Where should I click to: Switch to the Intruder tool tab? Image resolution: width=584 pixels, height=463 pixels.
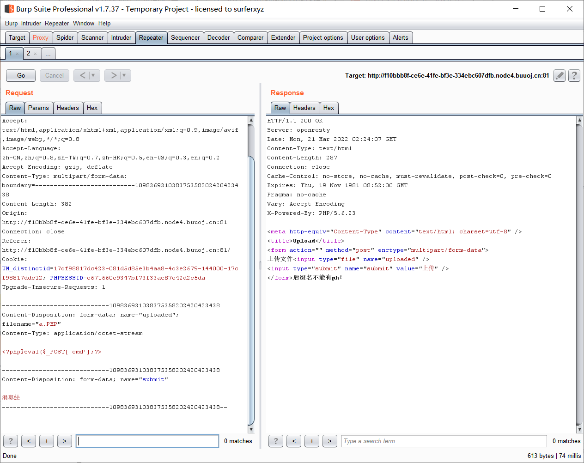coord(121,38)
